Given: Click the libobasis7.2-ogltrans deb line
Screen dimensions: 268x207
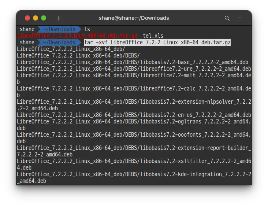Looking at the screenshot, I should coord(134,125).
